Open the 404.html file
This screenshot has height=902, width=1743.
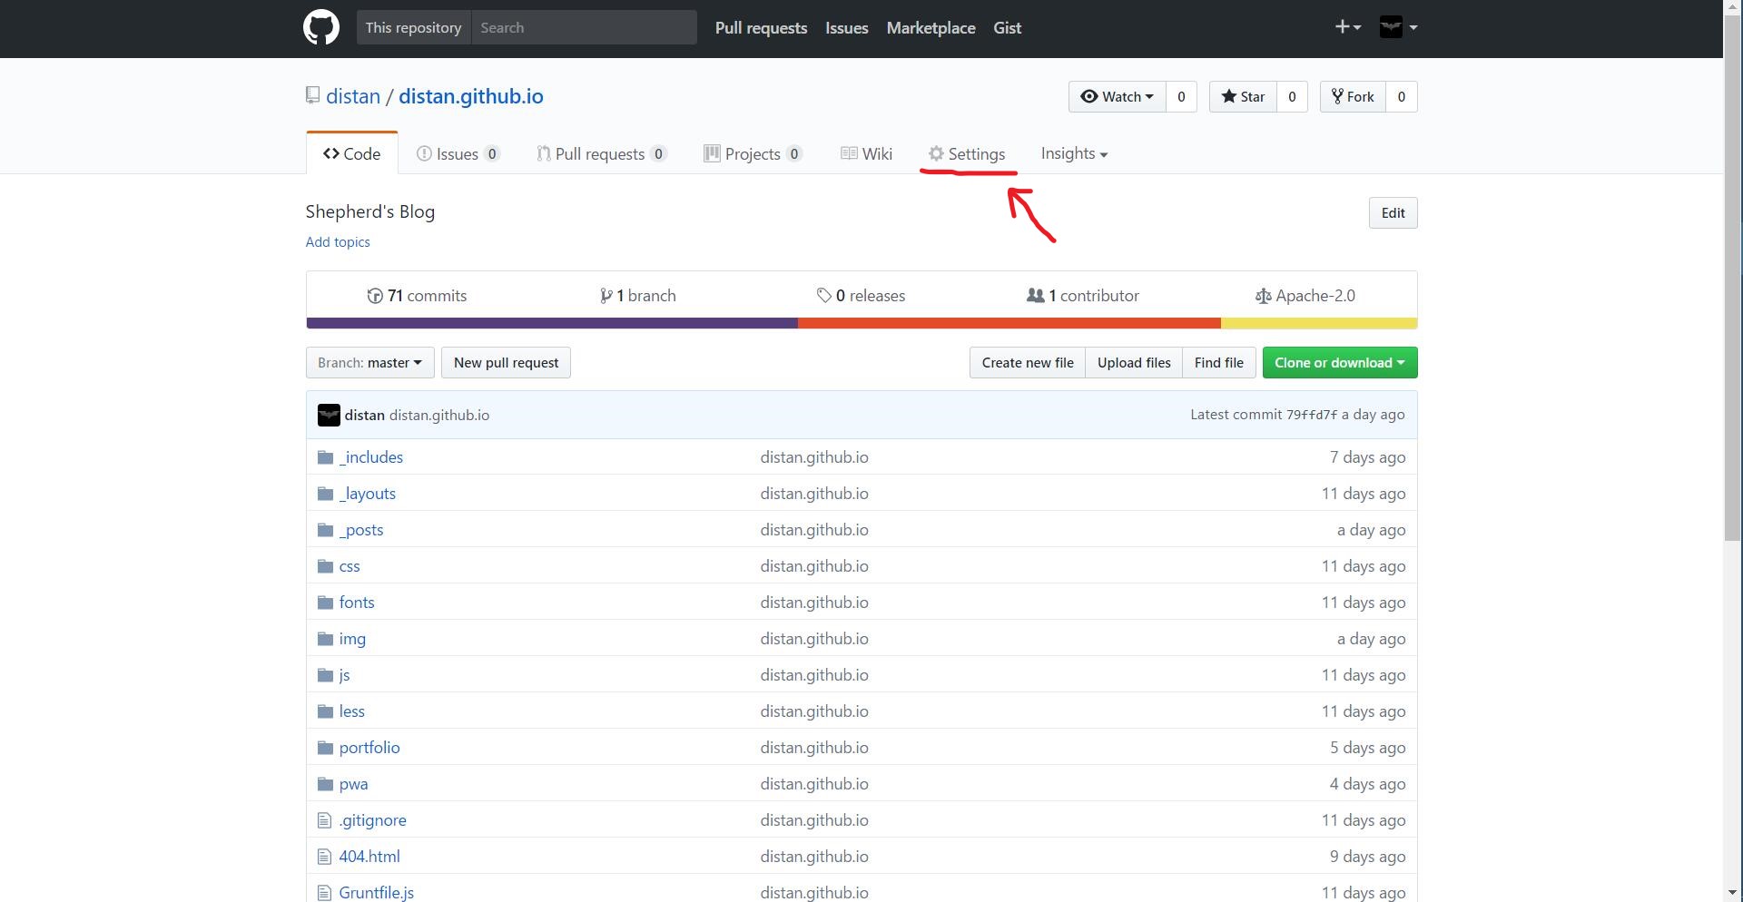pos(369,857)
